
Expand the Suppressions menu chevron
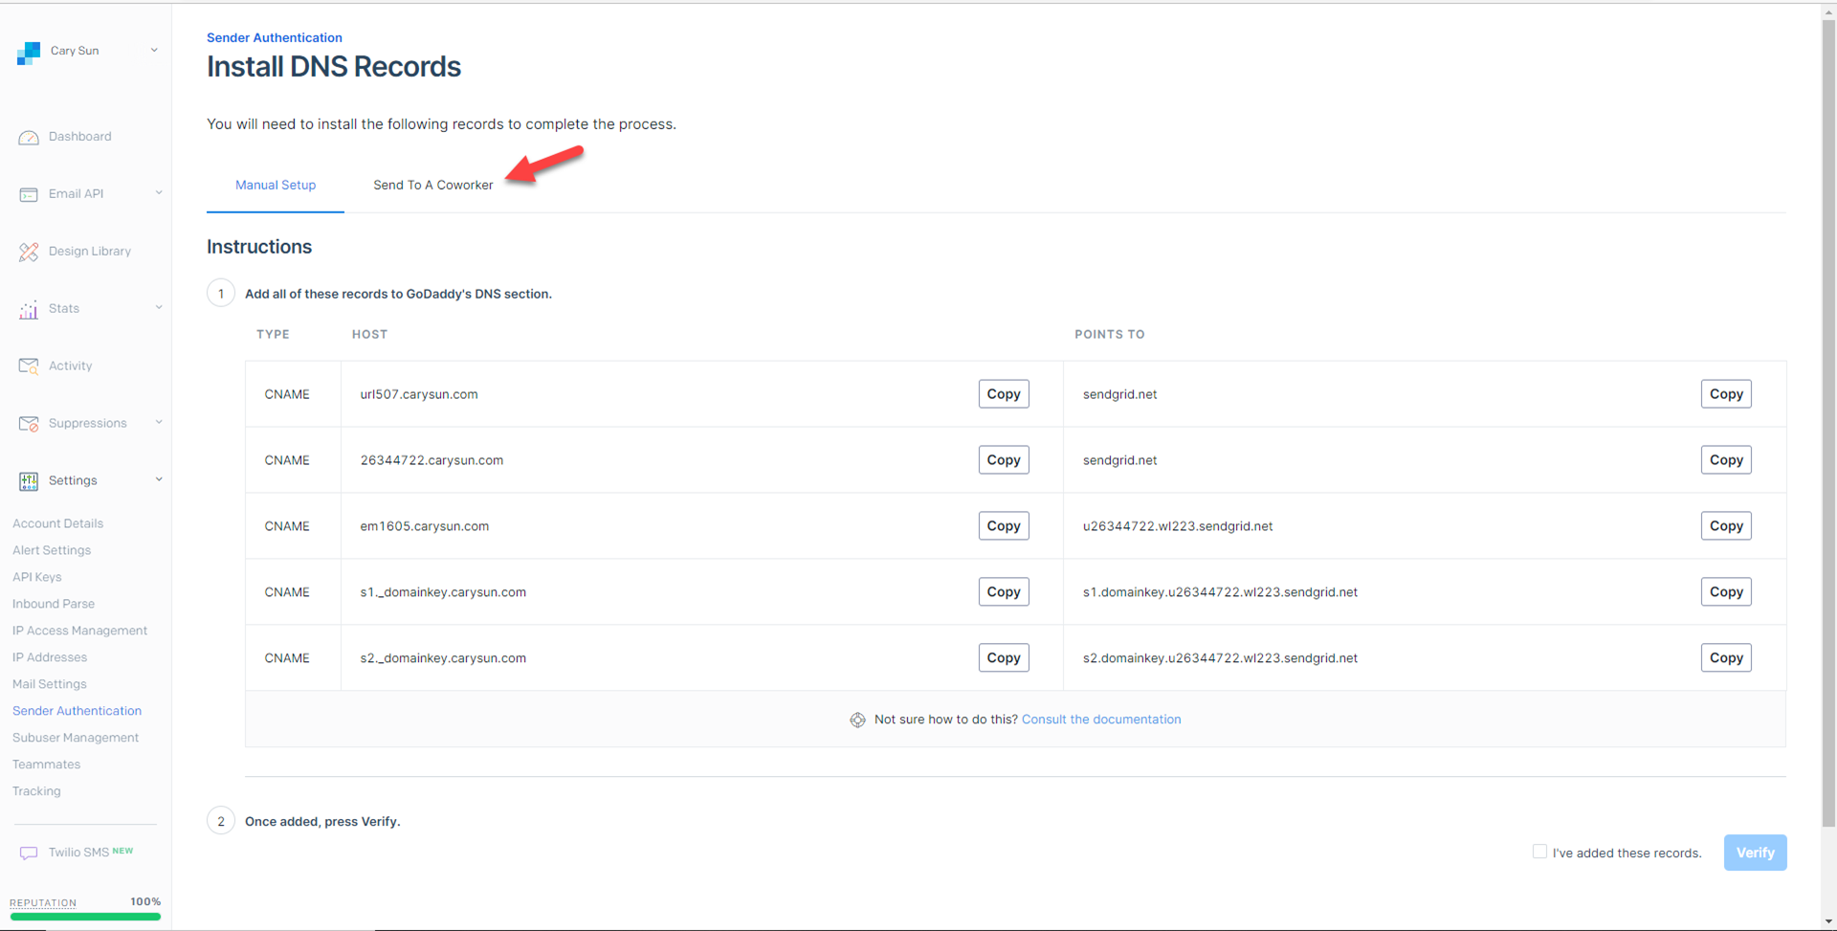pyautogui.click(x=159, y=422)
